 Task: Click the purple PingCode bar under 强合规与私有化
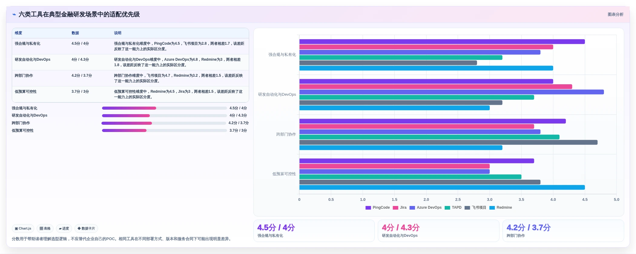[x=442, y=42]
